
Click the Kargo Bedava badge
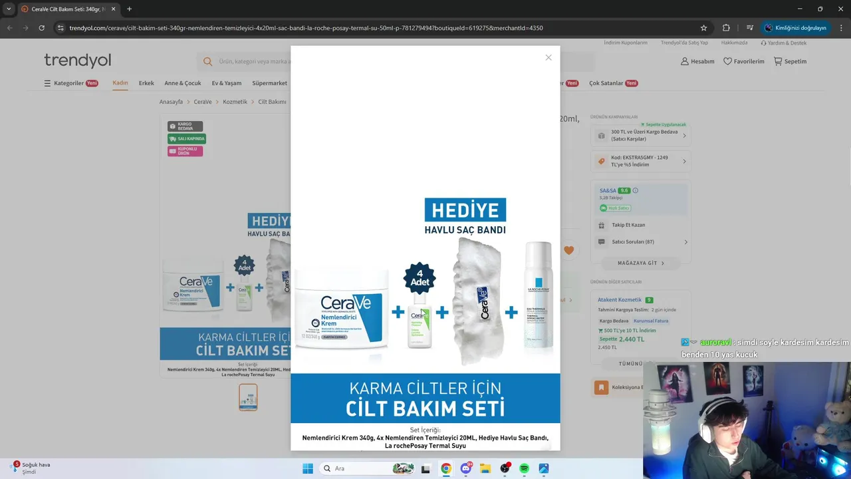click(x=185, y=126)
